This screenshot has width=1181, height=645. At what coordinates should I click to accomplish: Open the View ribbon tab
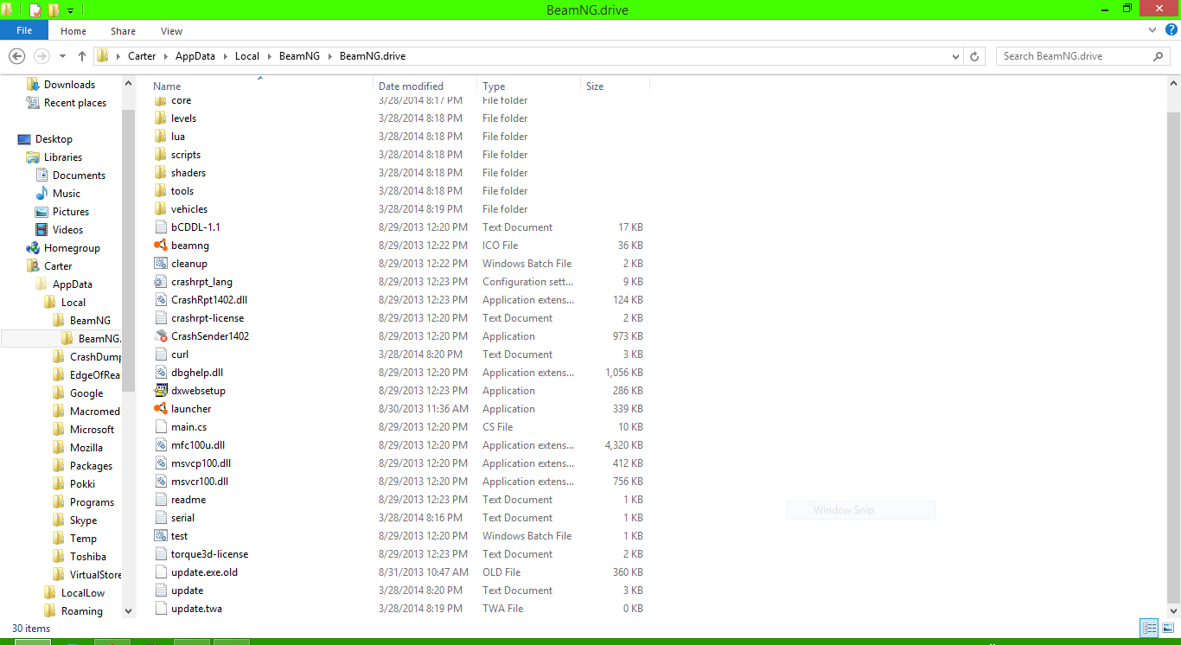tap(171, 31)
